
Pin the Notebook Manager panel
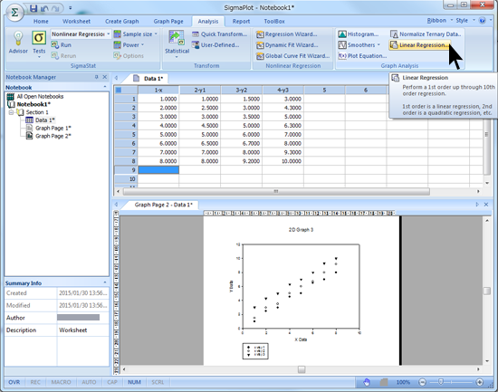(97, 77)
